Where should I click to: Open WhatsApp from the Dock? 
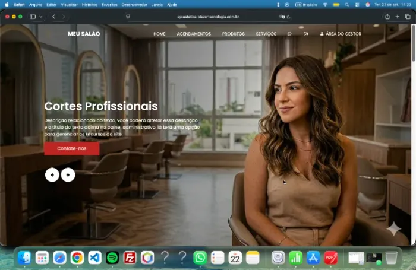200,258
